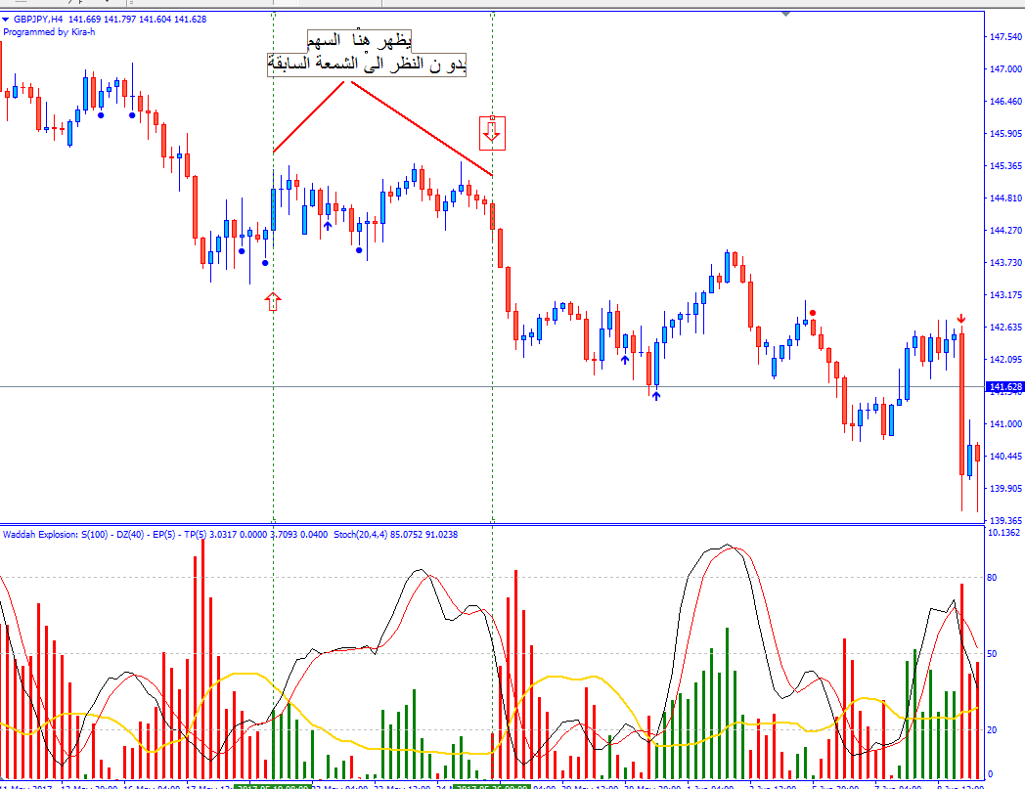Click the 147.540 price on the scale
The width and height of the screenshot is (1025, 789).
[x=1005, y=37]
